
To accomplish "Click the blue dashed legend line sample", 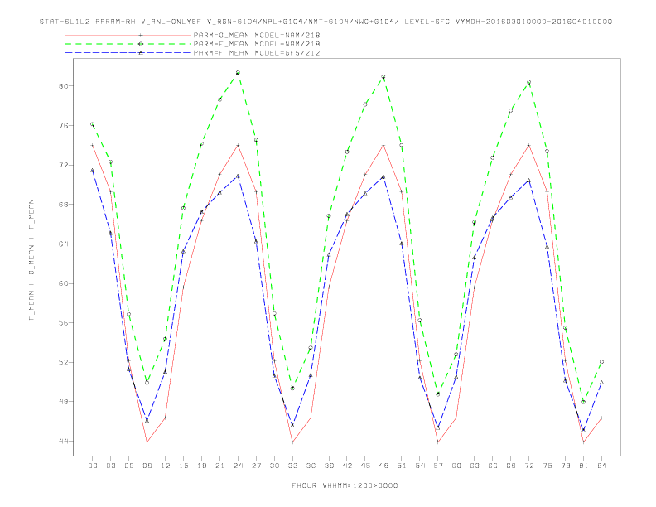I will 128,53.
